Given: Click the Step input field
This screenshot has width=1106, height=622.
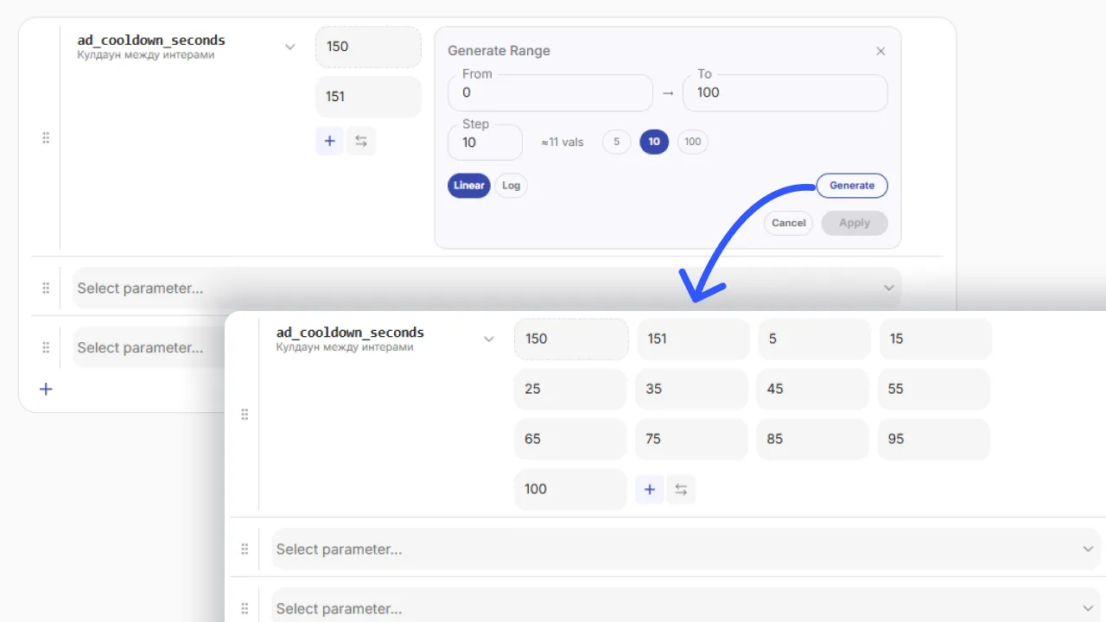Looking at the screenshot, I should 485,143.
